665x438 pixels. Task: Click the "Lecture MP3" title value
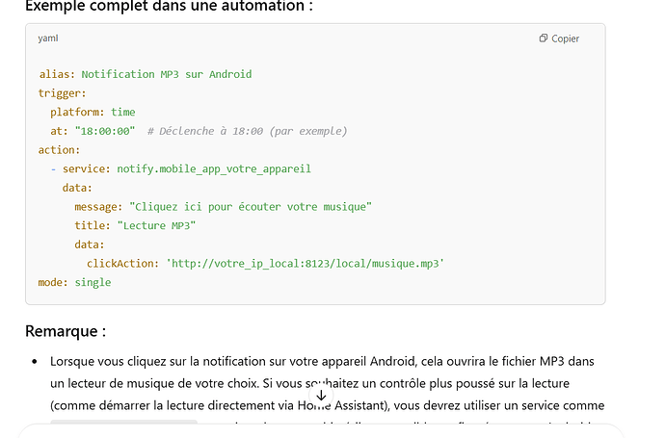click(x=156, y=226)
